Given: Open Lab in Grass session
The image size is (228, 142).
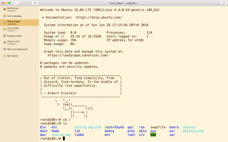Looking at the screenshot, I should (19, 29).
